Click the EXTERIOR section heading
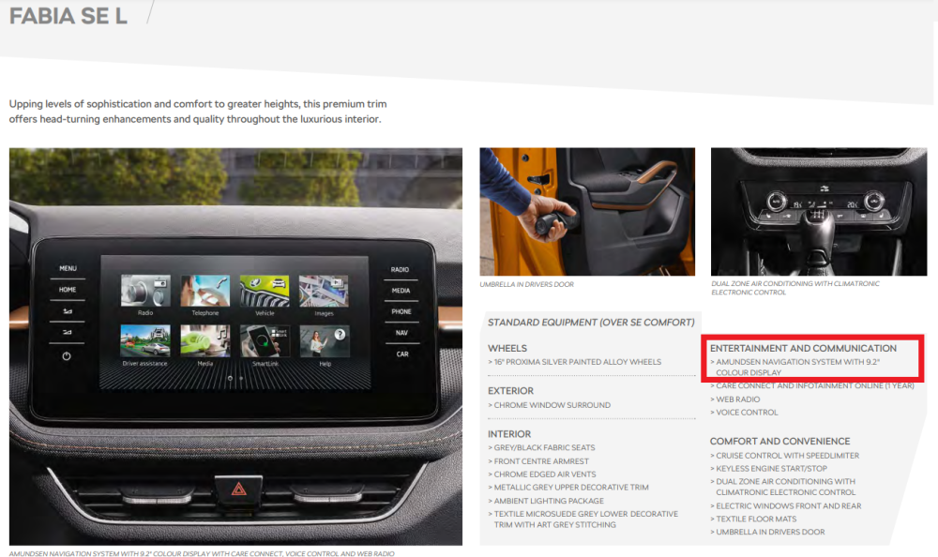The image size is (938, 557). [511, 391]
